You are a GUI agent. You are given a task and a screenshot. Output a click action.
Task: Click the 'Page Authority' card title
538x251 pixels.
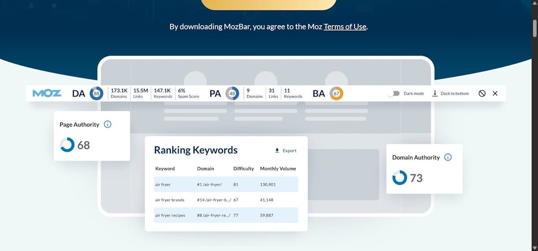pos(79,124)
